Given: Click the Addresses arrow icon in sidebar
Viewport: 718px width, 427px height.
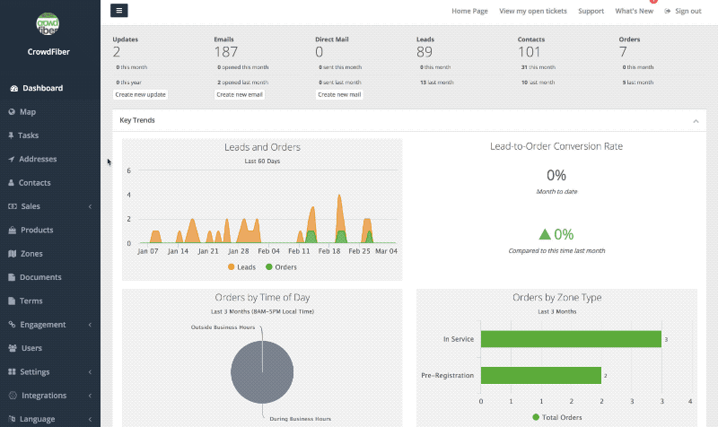Looking at the screenshot, I should point(12,159).
